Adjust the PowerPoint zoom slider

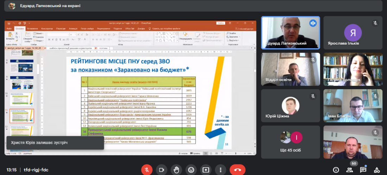point(236,153)
